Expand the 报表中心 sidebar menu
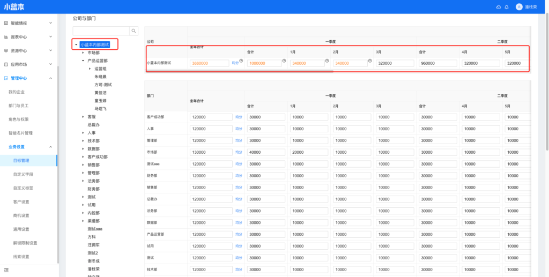Viewport: 549px width, 277px height. 50,37
